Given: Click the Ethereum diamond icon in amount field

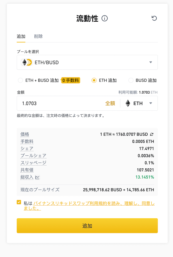Looking at the screenshot, I should pyautogui.click(x=128, y=103).
